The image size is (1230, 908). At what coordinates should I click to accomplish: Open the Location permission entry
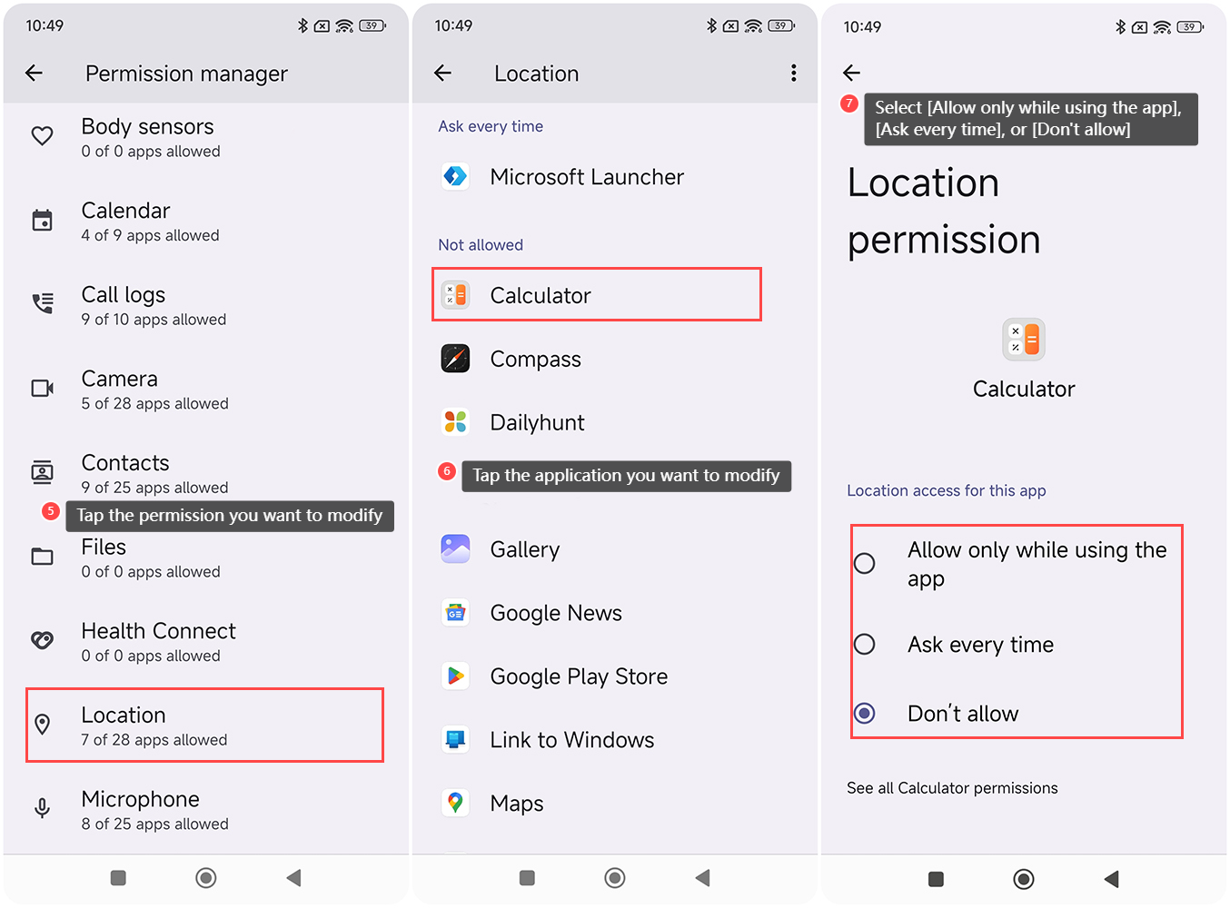(204, 725)
